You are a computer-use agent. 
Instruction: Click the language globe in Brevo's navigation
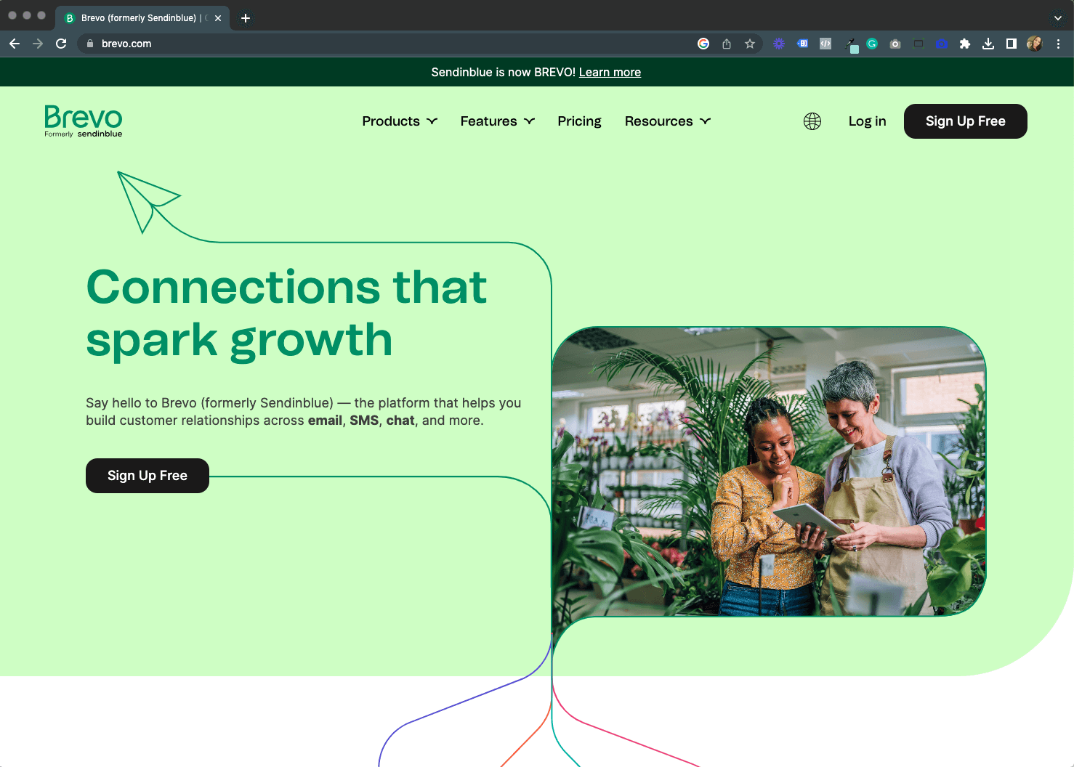click(x=812, y=121)
